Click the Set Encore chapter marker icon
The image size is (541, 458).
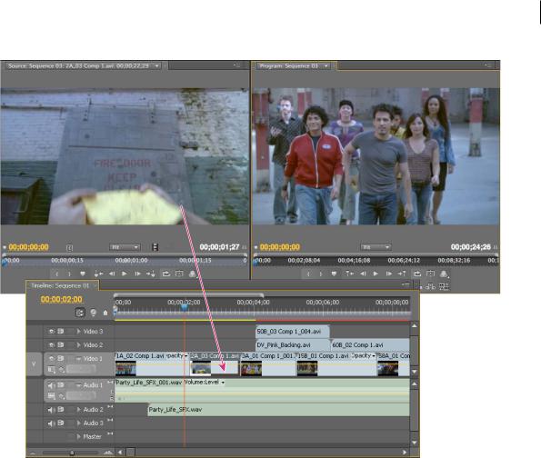coord(93,313)
